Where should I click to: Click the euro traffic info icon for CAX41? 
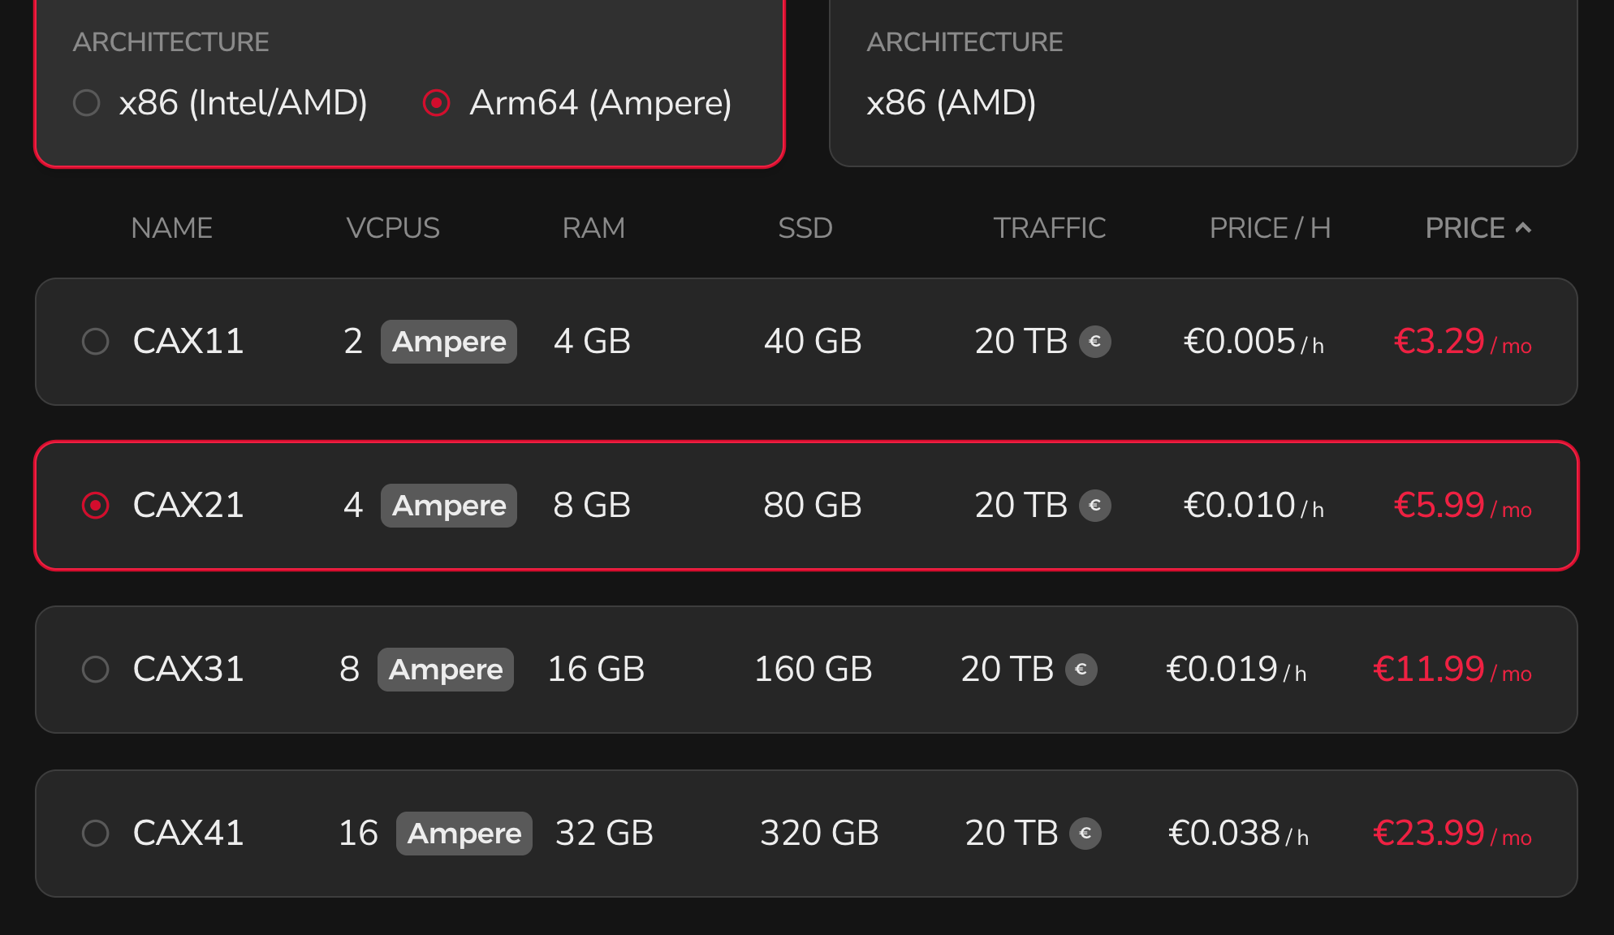coord(1085,834)
